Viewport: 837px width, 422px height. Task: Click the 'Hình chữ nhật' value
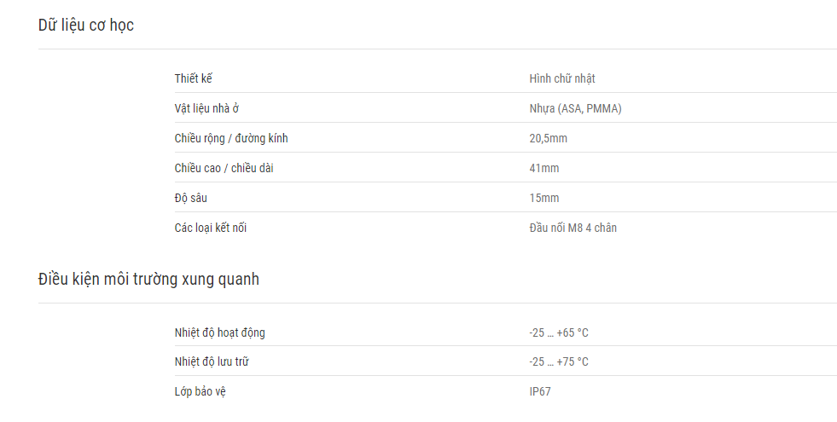pos(561,78)
